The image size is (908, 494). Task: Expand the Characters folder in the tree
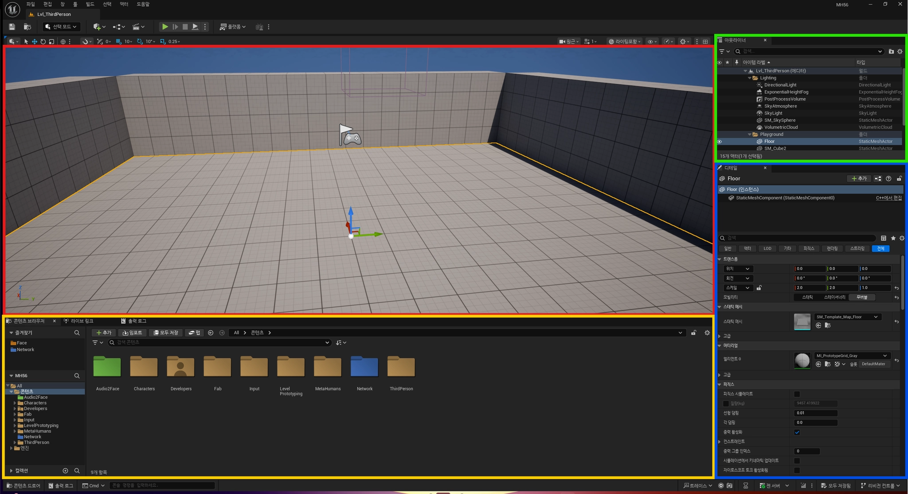pos(15,403)
